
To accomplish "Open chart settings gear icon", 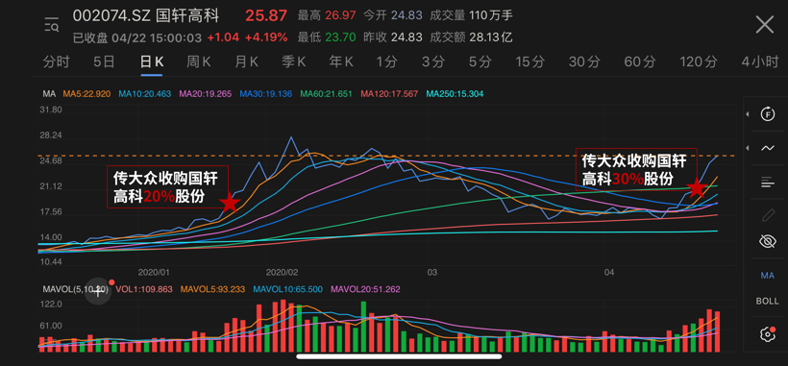I will tap(768, 334).
